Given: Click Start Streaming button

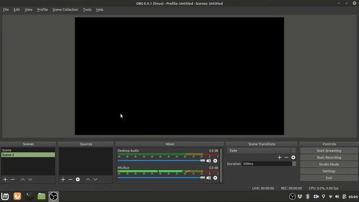Looking at the screenshot, I should 329,151.
